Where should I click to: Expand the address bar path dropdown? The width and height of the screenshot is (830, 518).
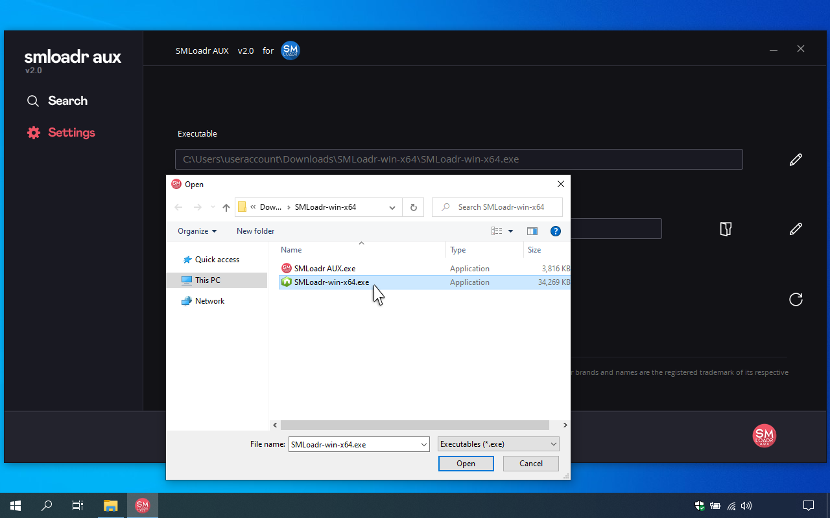(392, 207)
